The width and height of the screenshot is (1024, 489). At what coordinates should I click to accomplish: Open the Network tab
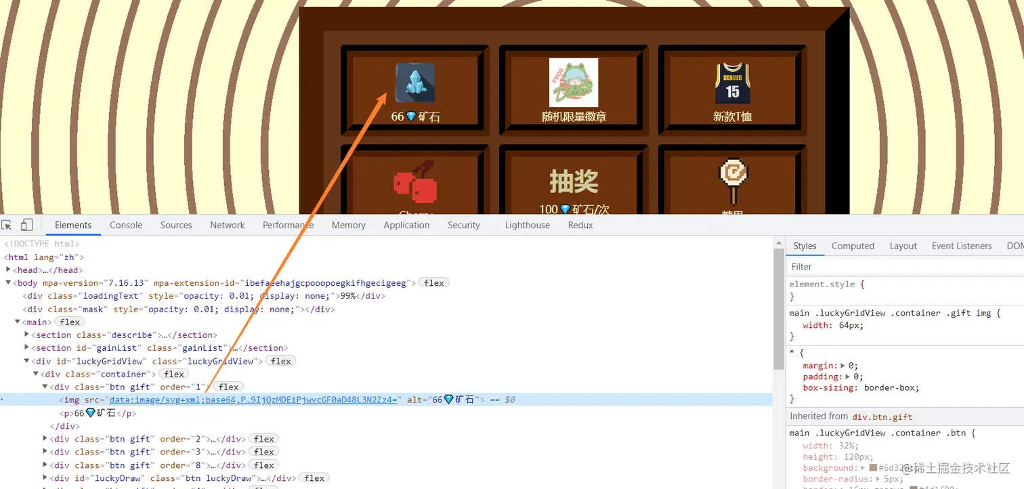pyautogui.click(x=228, y=225)
